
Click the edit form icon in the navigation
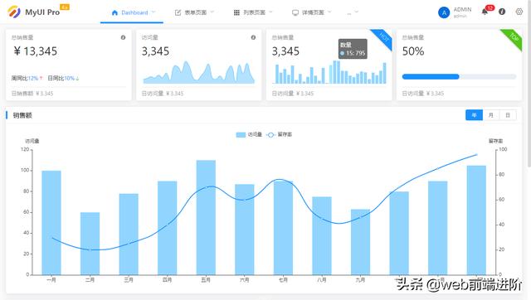point(178,12)
